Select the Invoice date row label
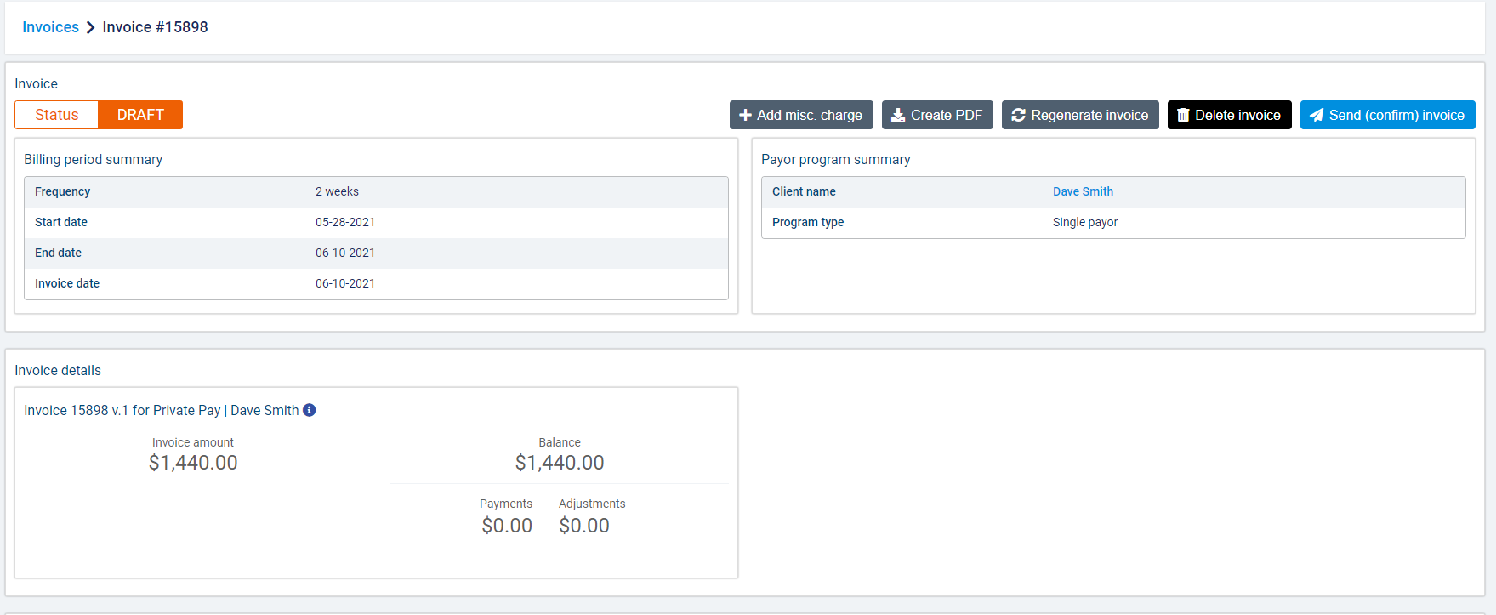1496x615 pixels. tap(67, 283)
